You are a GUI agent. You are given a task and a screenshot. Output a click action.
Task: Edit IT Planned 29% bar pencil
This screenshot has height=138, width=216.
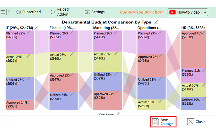(x=28, y=33)
